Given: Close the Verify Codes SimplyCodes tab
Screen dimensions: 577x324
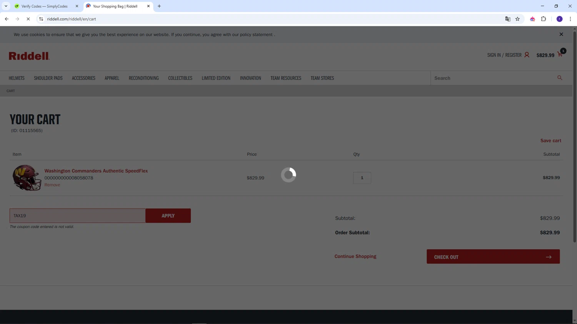Looking at the screenshot, I should click(x=77, y=6).
